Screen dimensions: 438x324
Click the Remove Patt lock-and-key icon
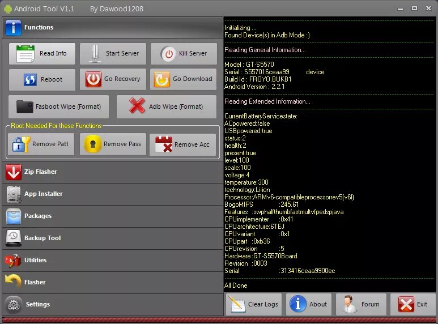(21, 144)
